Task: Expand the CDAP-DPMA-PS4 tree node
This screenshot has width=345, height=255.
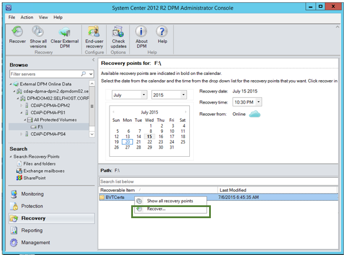Action: click(x=21, y=134)
